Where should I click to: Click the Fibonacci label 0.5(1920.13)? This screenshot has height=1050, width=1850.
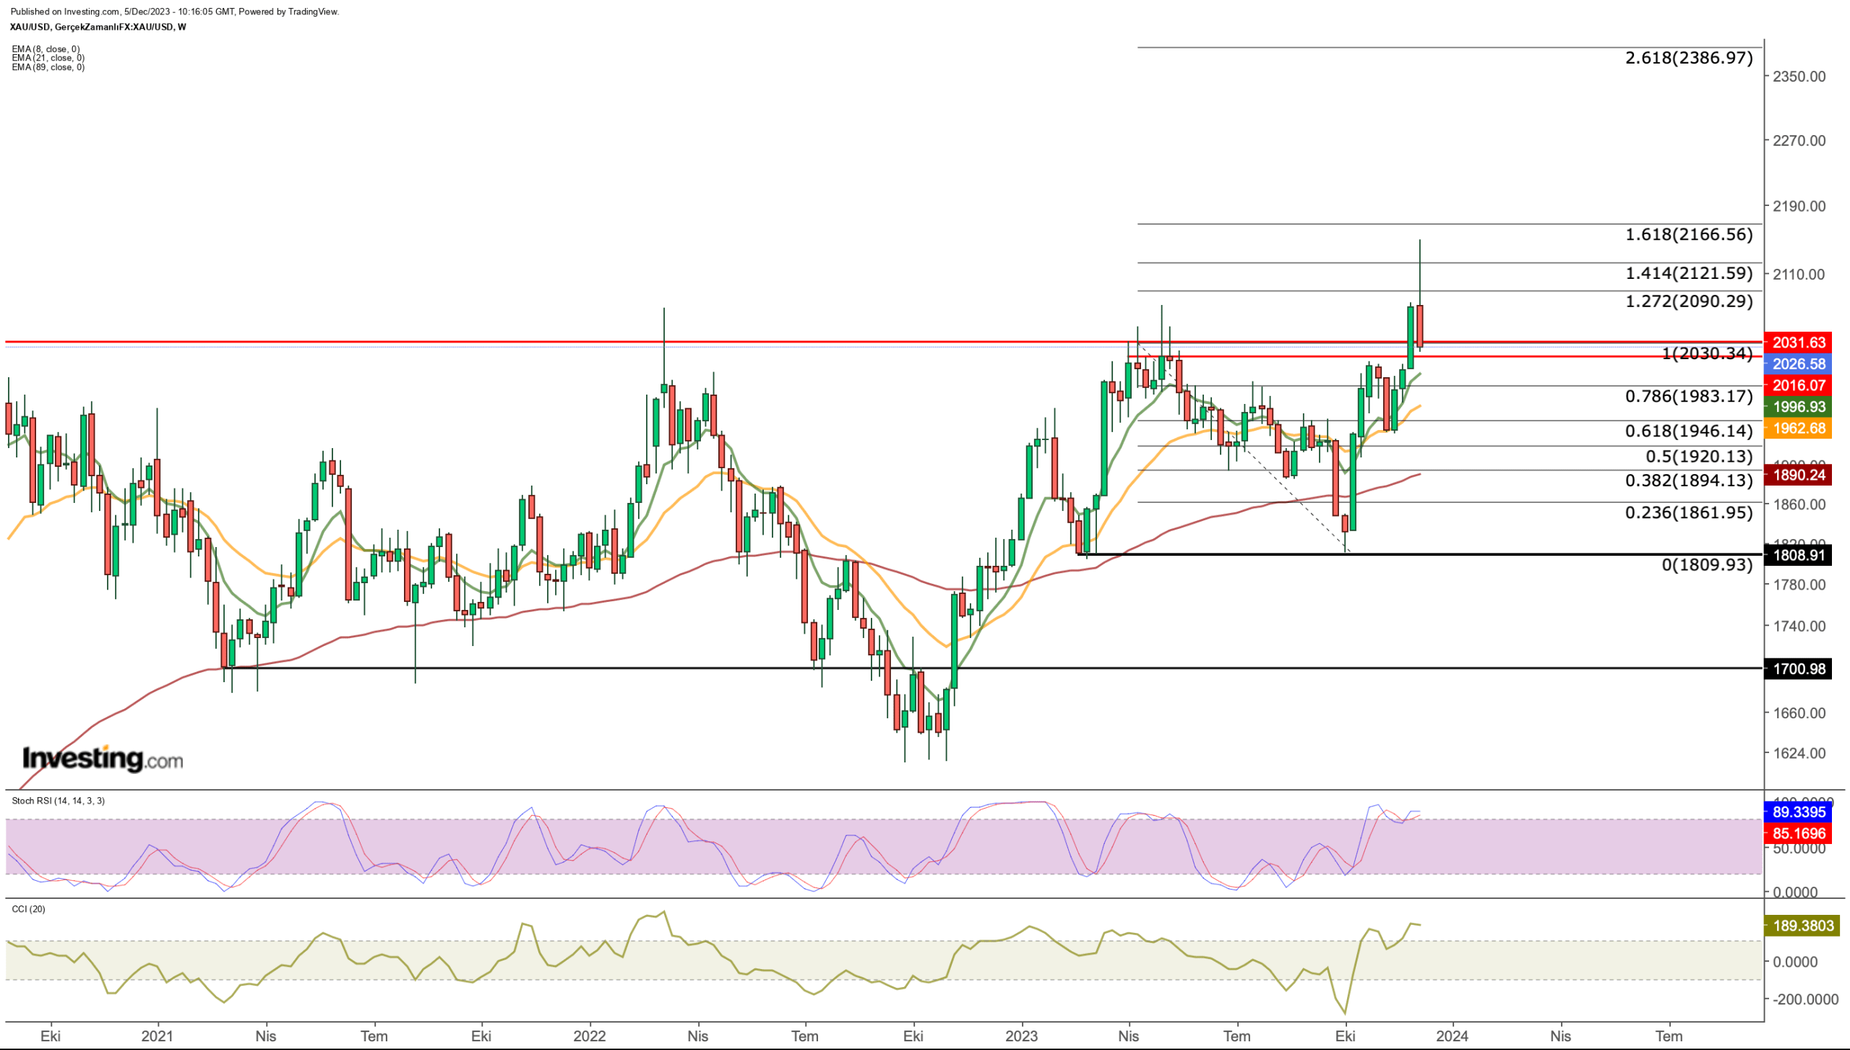[x=1699, y=457]
